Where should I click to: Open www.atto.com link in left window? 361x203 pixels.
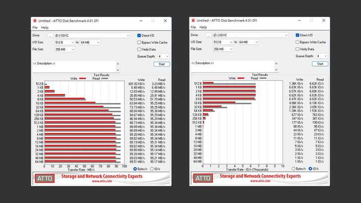[102, 181]
